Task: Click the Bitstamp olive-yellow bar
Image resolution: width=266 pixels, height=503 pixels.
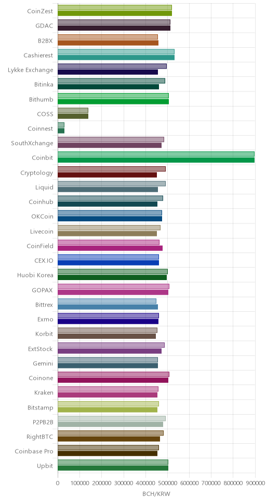Action: pyautogui.click(x=108, y=409)
